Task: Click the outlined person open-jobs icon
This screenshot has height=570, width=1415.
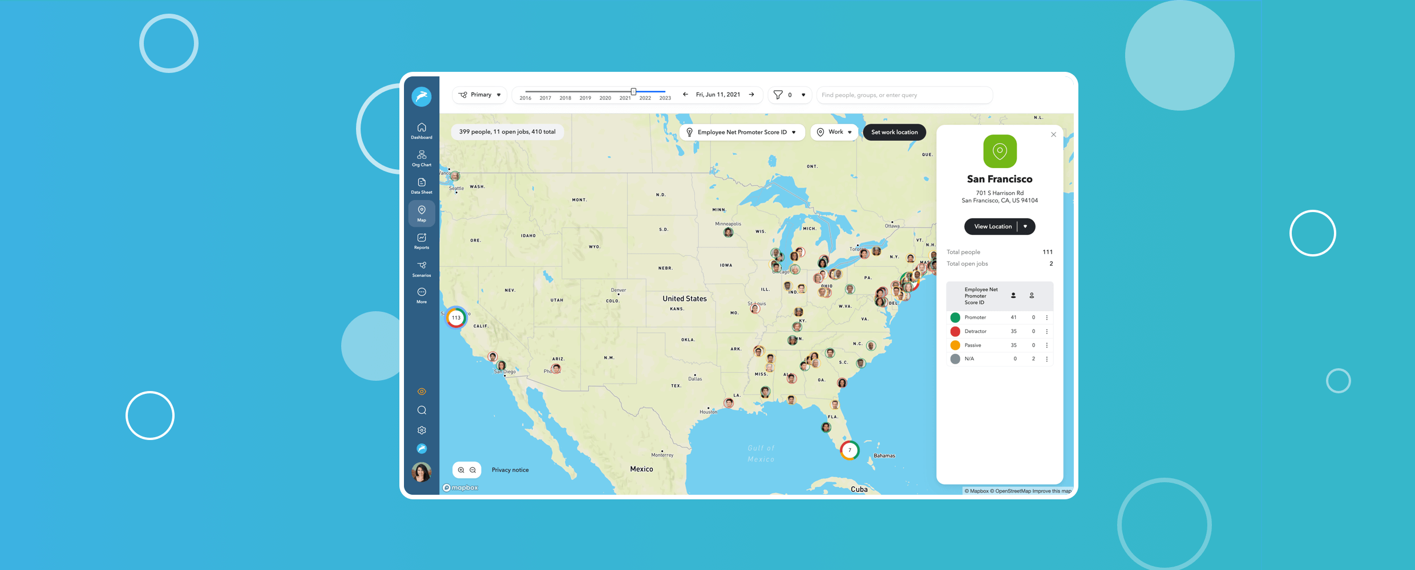Action: 1032,295
